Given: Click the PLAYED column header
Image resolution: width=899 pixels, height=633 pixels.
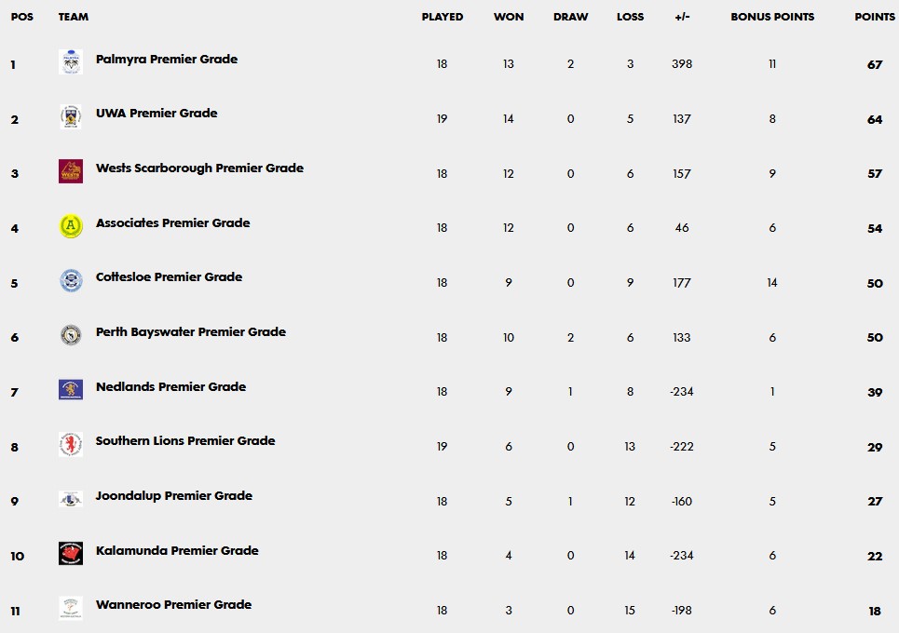Looking at the screenshot, I should [x=442, y=17].
